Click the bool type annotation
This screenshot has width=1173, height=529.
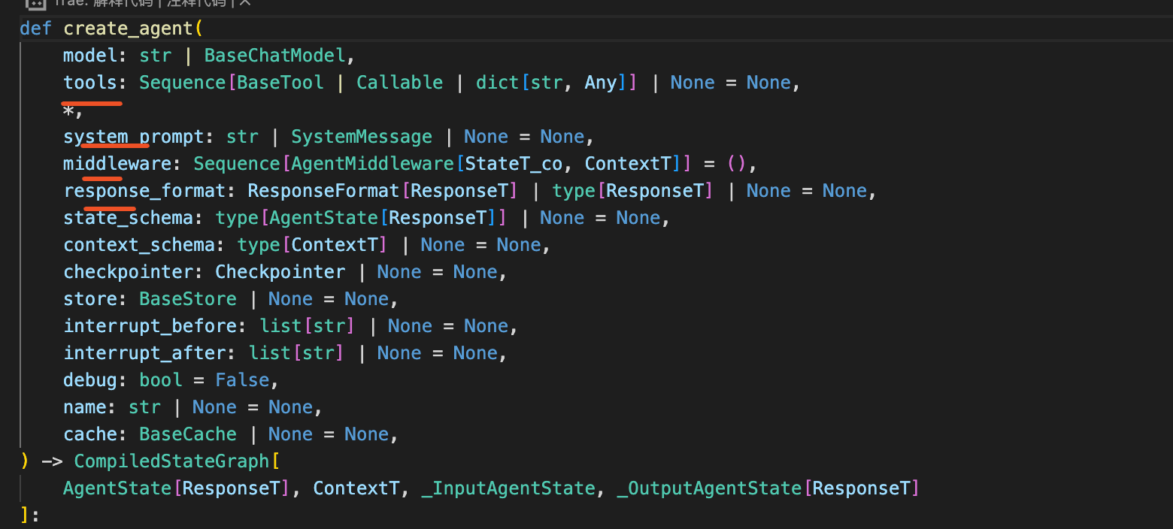click(161, 380)
